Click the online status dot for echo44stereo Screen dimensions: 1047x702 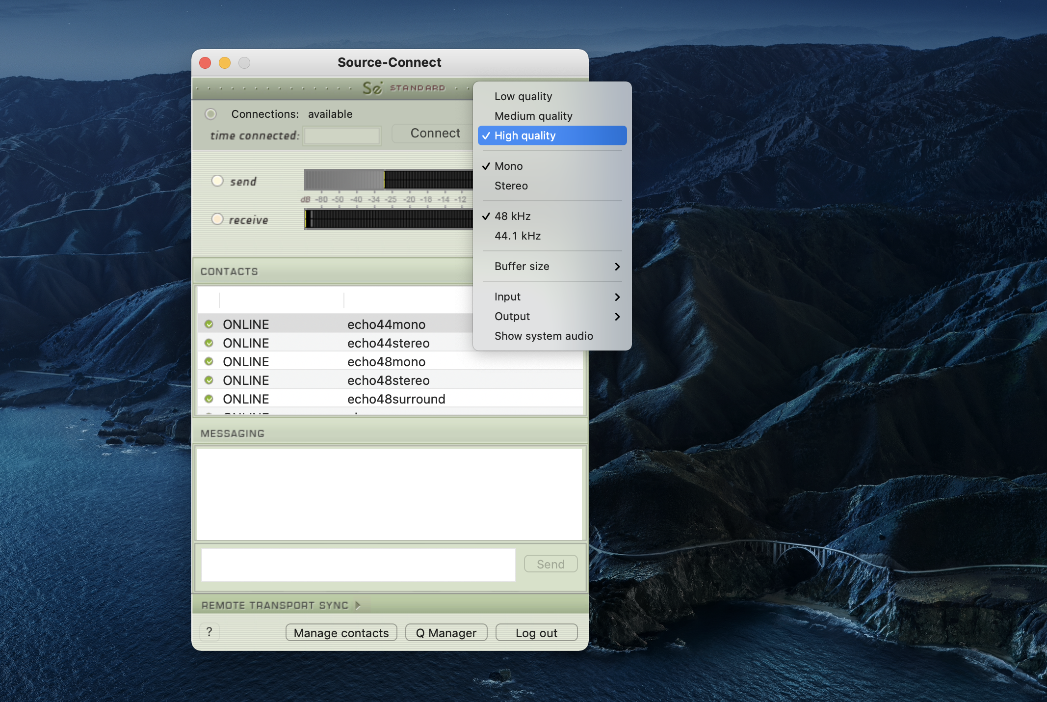[209, 343]
